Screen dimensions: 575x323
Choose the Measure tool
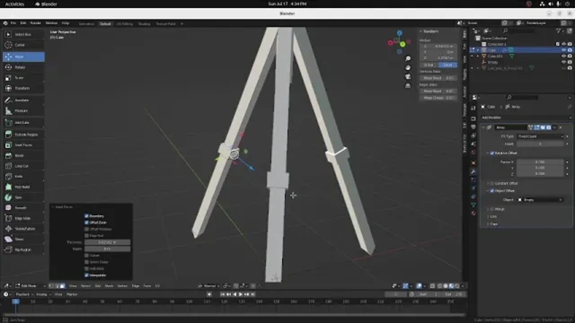(x=23, y=110)
